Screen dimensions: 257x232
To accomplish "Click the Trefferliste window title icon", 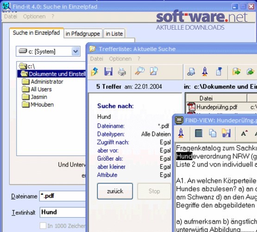I will 93,49.
